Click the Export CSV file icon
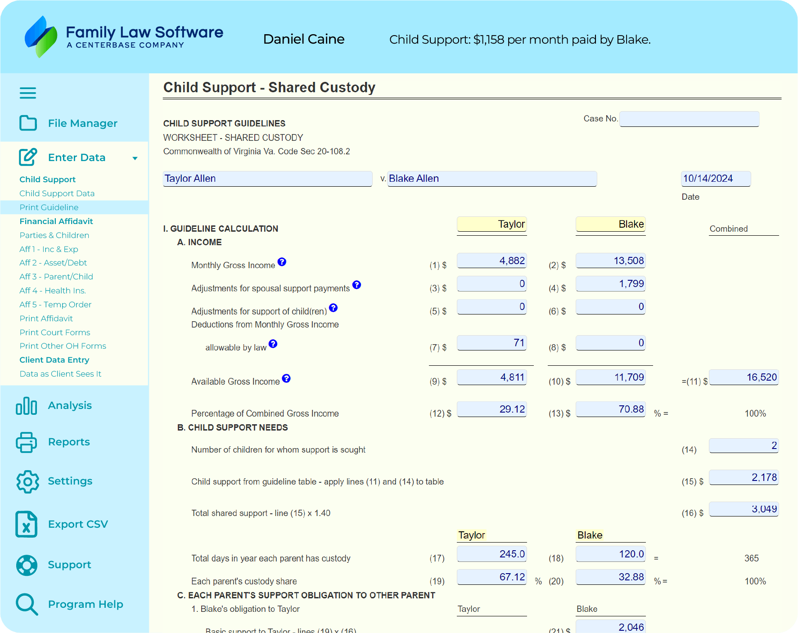The image size is (798, 633). point(26,524)
